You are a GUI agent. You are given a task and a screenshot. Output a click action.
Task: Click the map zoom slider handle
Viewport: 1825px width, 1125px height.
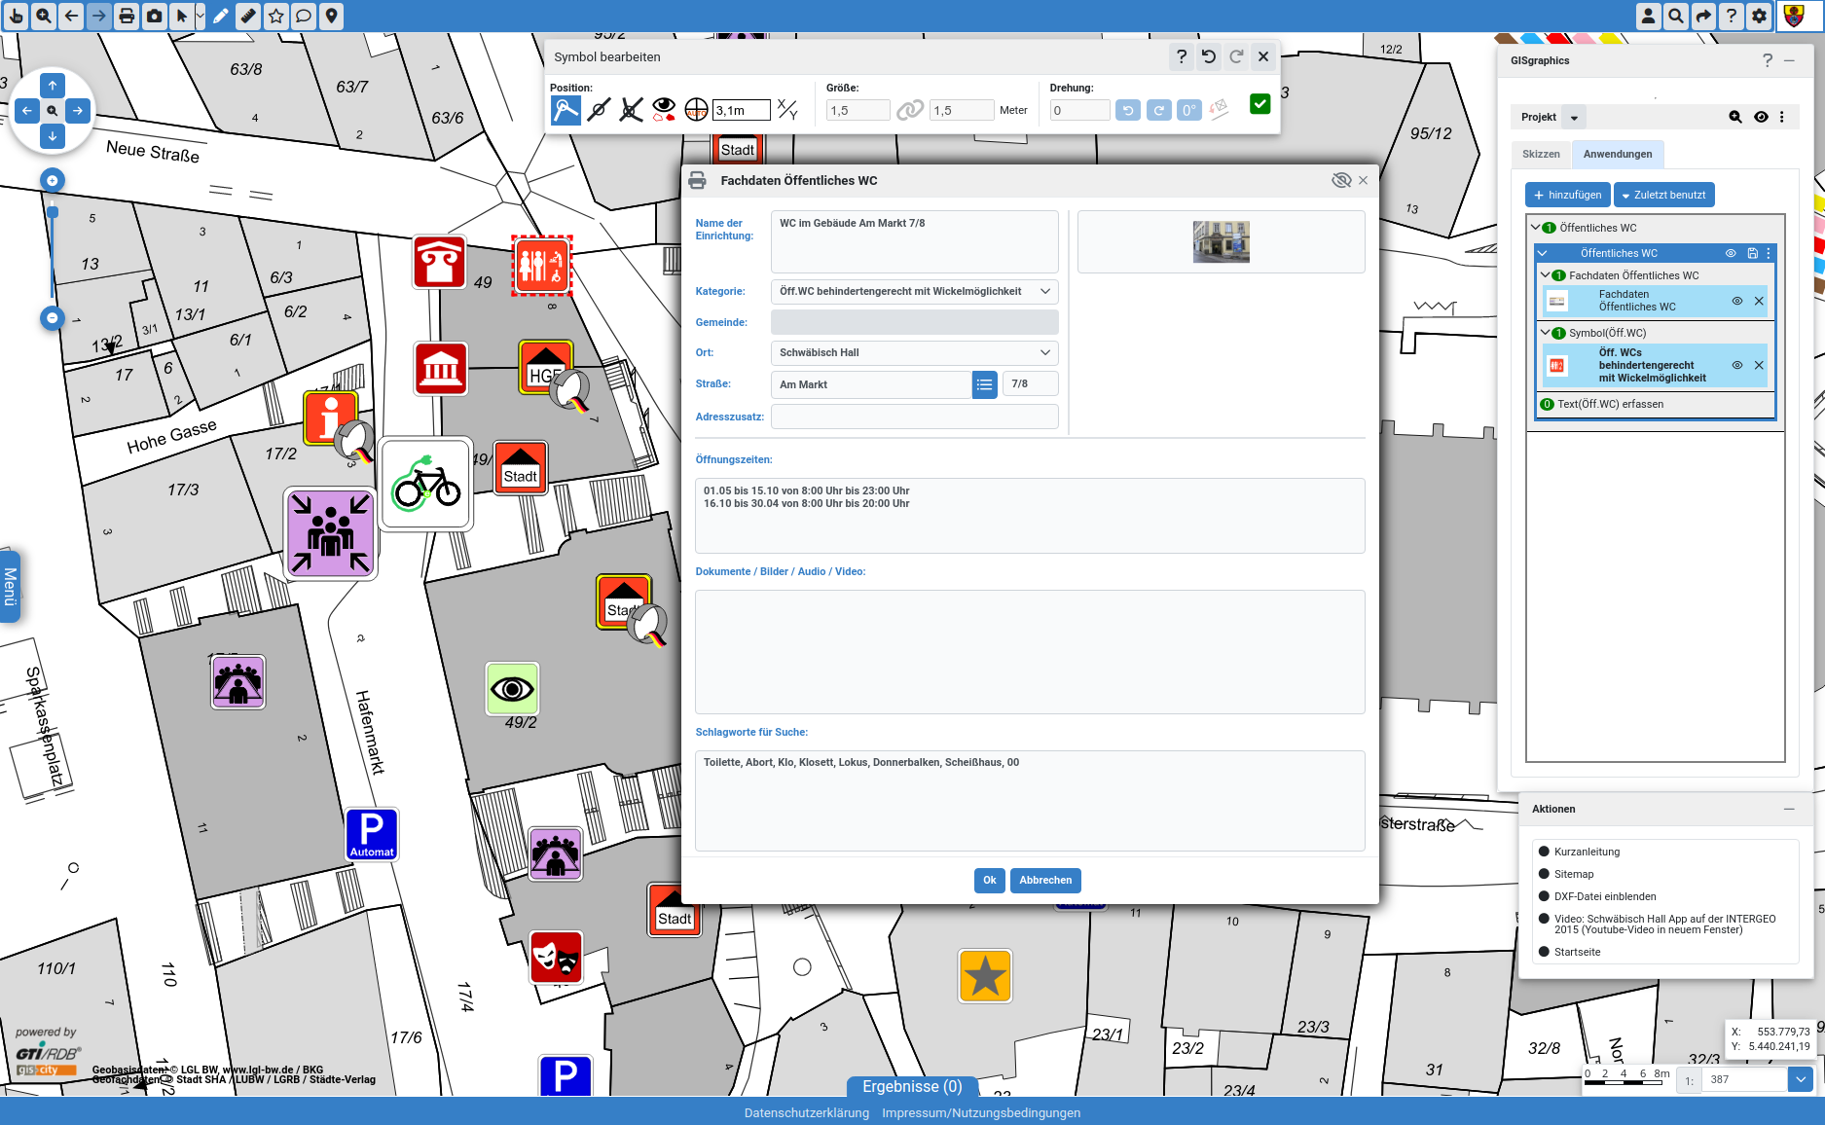(x=53, y=212)
